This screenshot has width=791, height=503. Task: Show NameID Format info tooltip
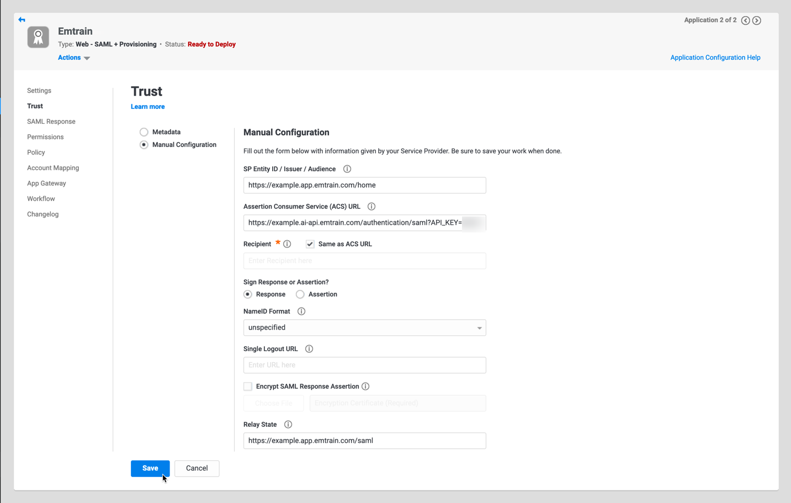(x=301, y=311)
